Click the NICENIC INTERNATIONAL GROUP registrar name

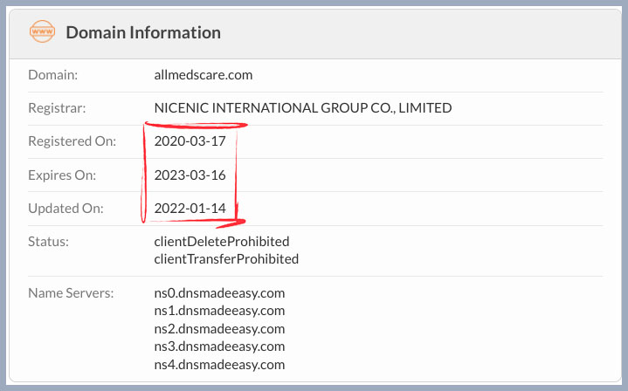(302, 108)
